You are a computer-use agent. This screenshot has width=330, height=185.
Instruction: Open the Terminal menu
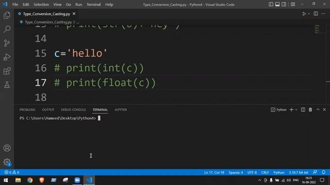94,5
